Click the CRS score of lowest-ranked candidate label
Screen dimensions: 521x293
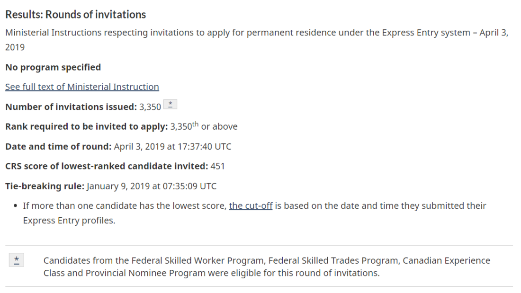[107, 166]
